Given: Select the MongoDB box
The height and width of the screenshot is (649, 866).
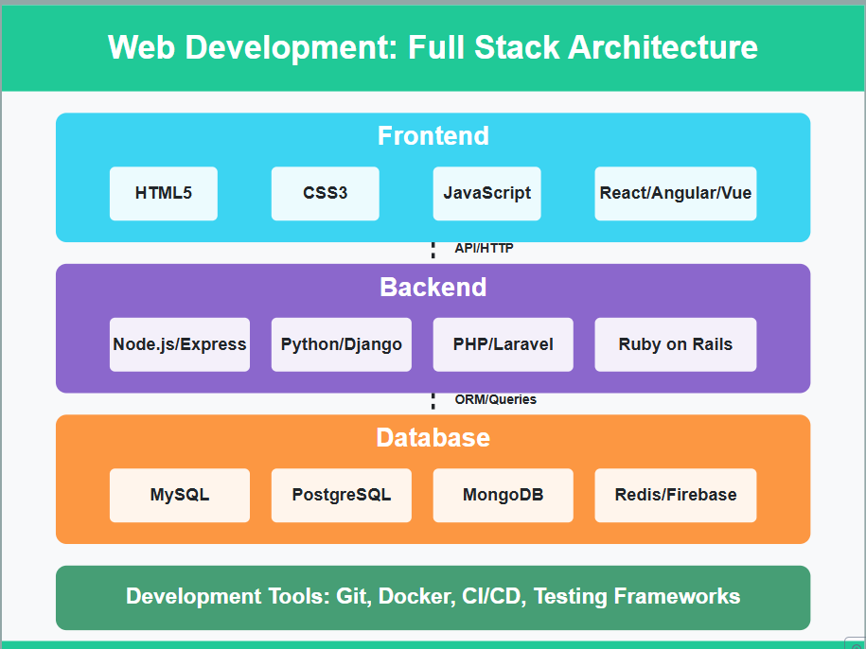Looking at the screenshot, I should pyautogui.click(x=504, y=495).
